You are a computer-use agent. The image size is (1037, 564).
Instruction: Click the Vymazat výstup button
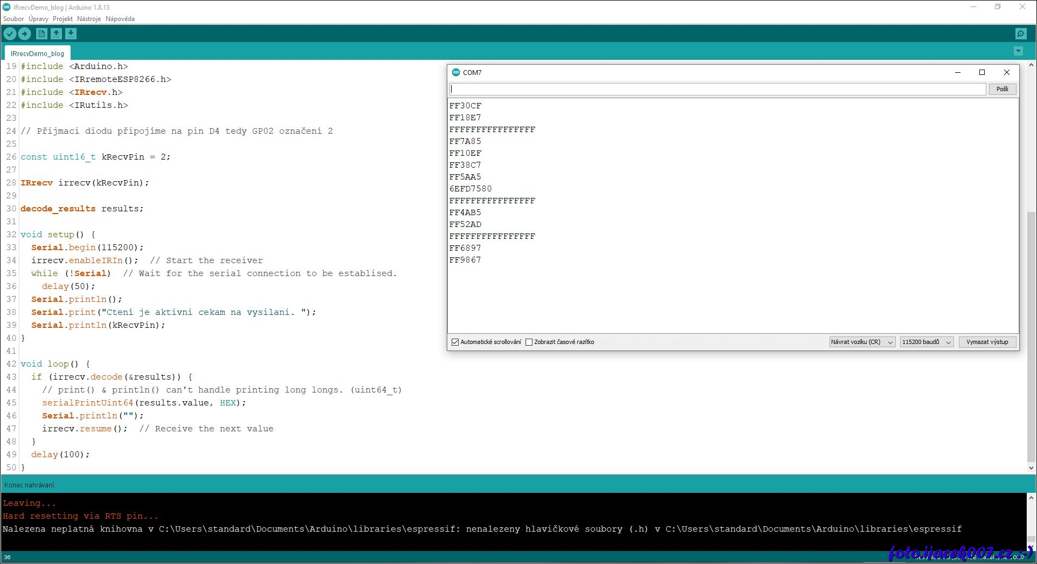(x=987, y=342)
